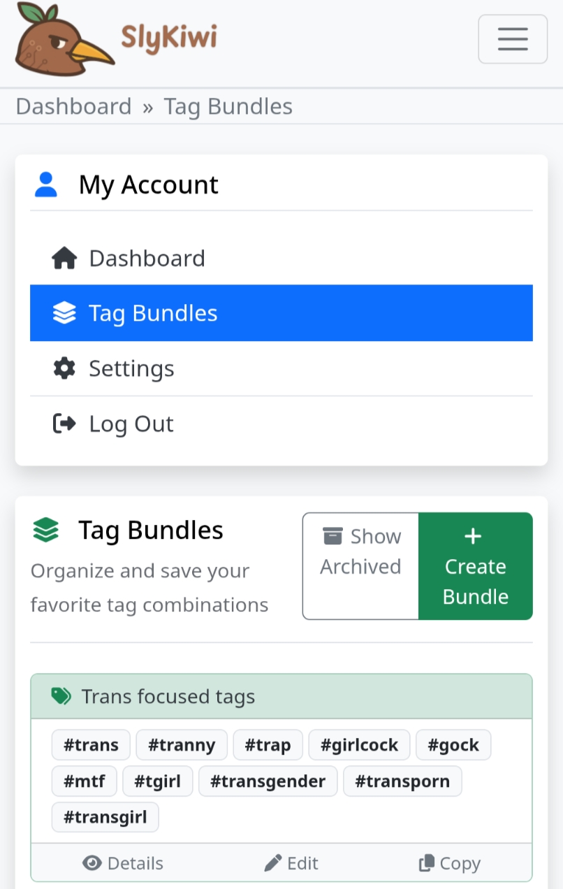Click the Log Out arrow icon
This screenshot has width=563, height=889.
(x=64, y=424)
